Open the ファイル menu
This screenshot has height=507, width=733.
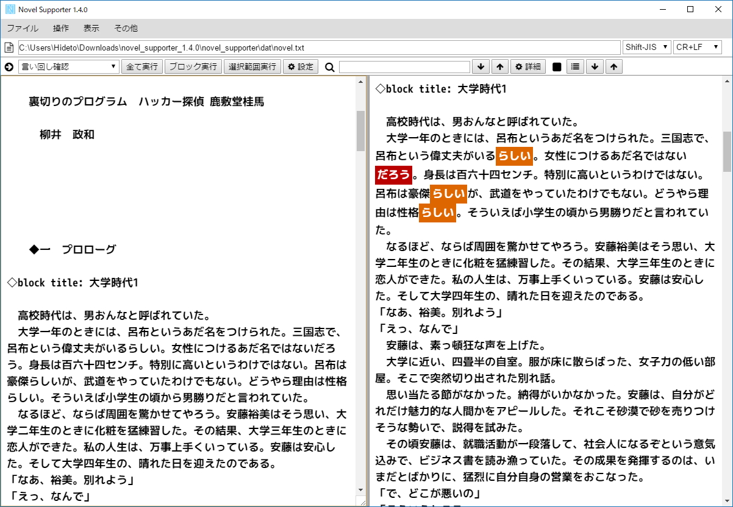[23, 28]
